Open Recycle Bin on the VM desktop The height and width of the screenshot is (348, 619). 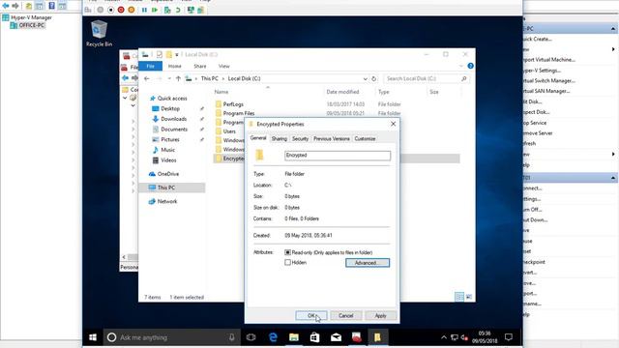click(x=99, y=34)
